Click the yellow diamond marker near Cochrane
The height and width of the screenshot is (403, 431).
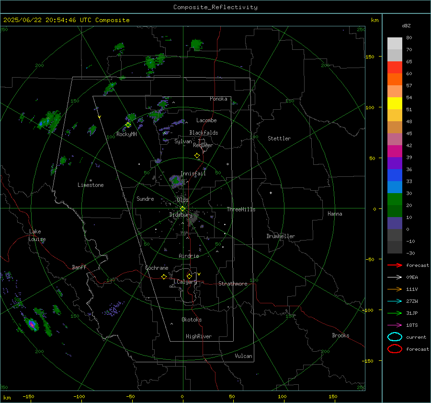(x=164, y=276)
